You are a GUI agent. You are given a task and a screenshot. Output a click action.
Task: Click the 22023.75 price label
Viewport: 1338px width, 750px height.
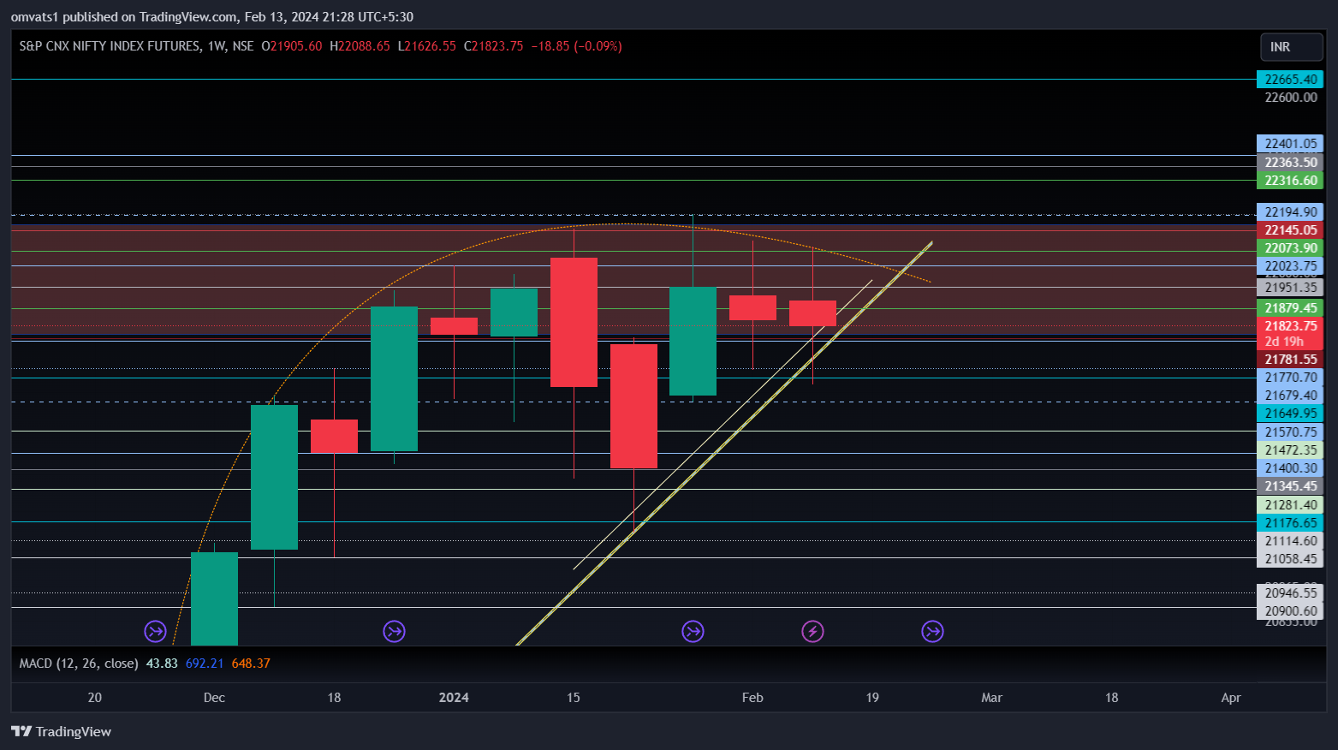[x=1290, y=266]
